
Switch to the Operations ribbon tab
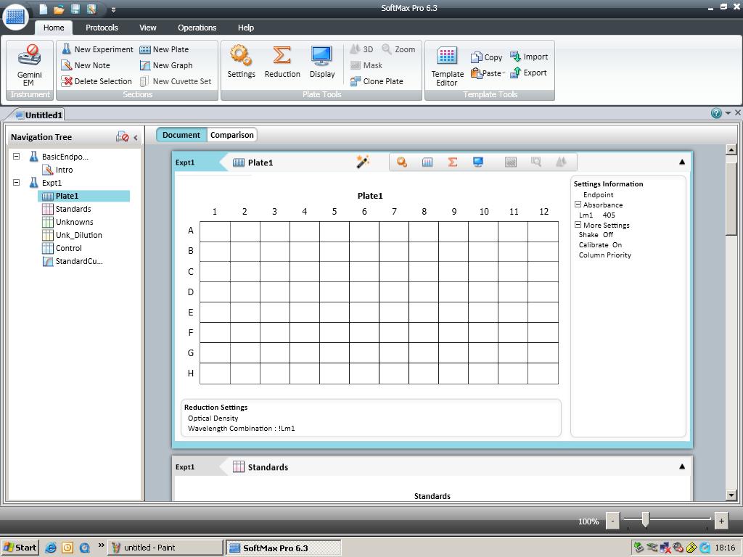click(x=197, y=28)
